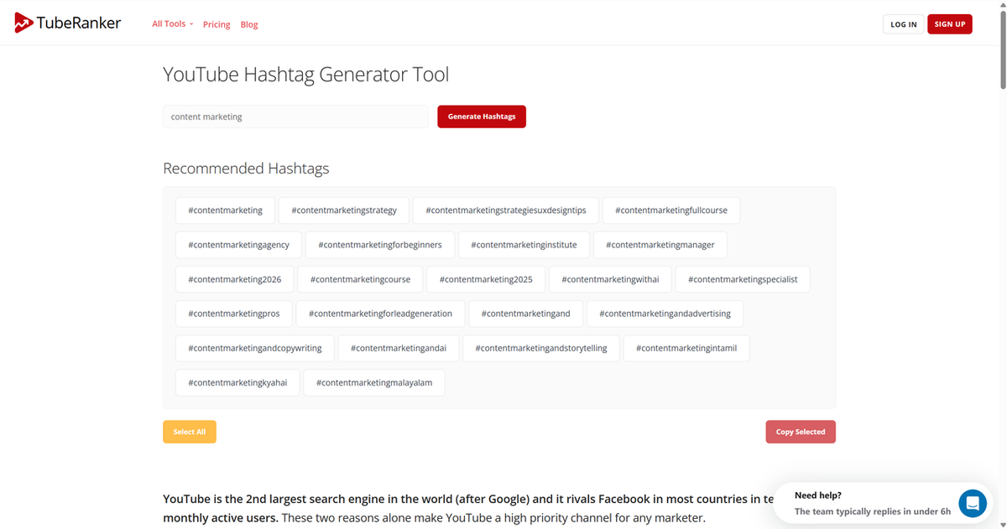The width and height of the screenshot is (1007, 529).
Task: Toggle the #contentmarketinginstitute hashtag
Action: (x=524, y=245)
